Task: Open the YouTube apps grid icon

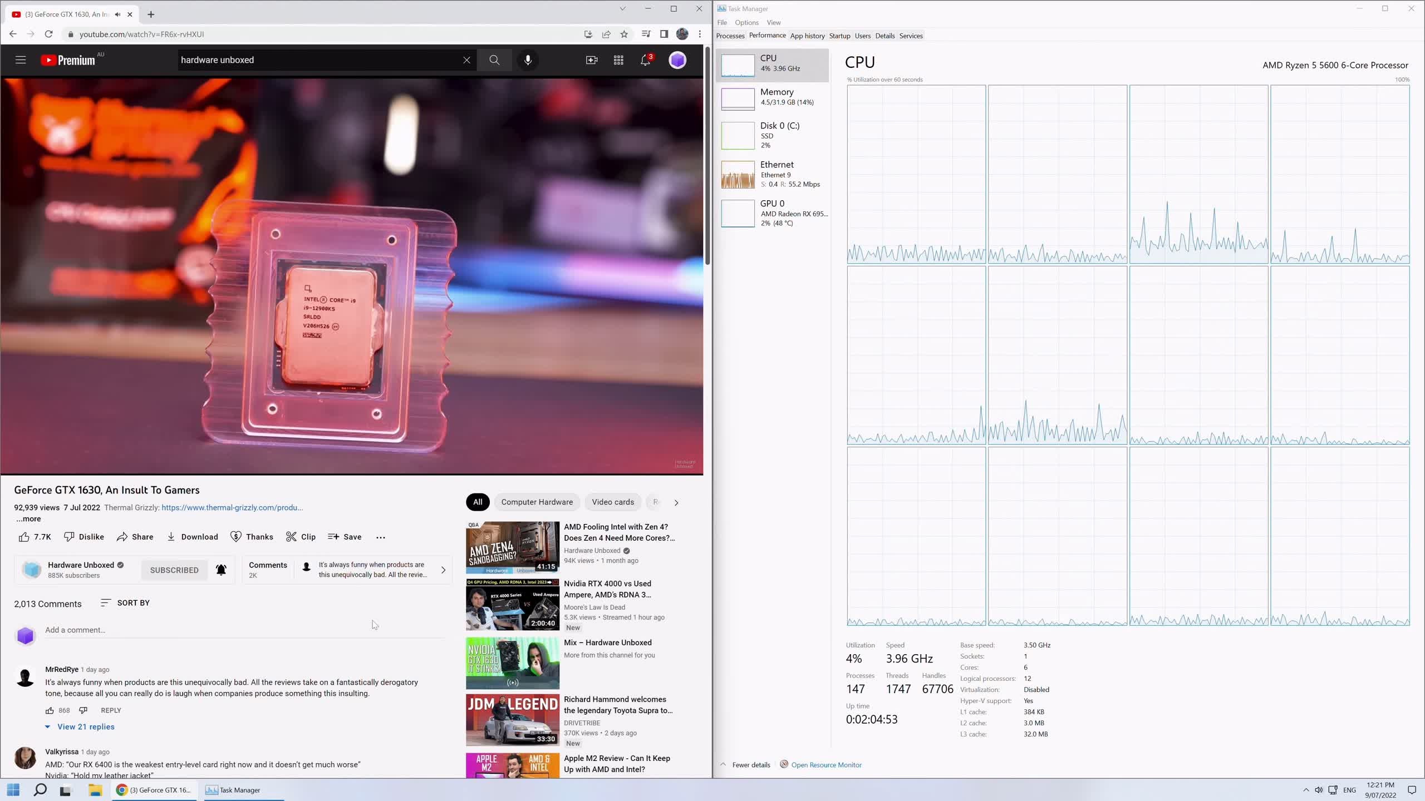Action: click(618, 60)
